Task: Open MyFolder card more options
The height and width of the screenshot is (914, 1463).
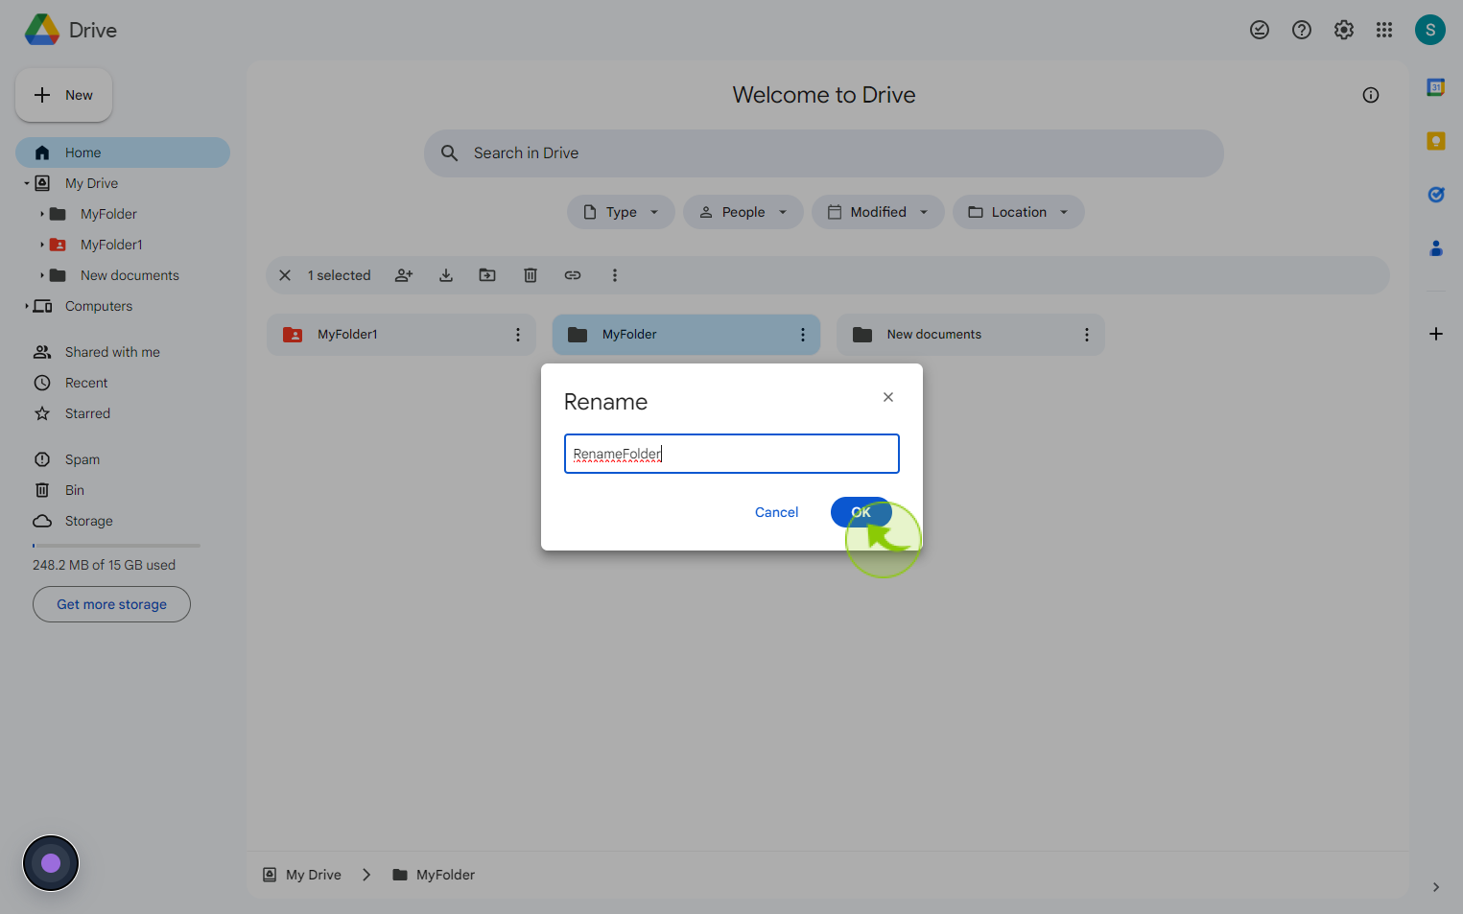Action: pos(803,335)
